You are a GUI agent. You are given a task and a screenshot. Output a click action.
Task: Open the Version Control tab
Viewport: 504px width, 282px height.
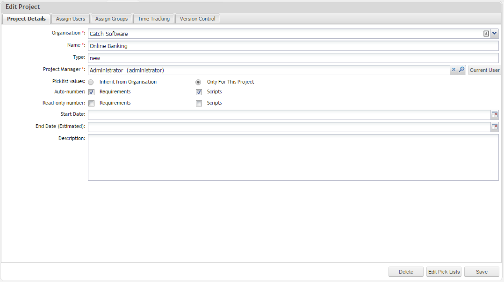197,19
